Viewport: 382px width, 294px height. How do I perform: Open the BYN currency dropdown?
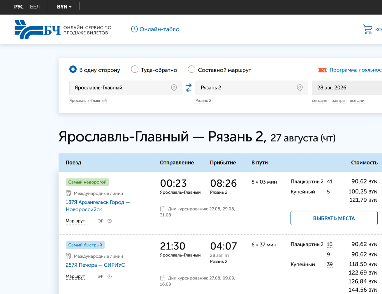point(64,7)
